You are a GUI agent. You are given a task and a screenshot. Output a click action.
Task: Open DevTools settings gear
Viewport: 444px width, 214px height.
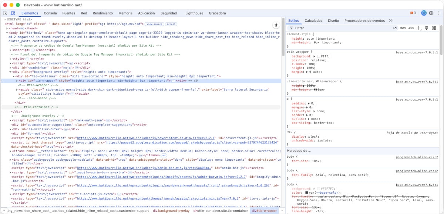click(431, 13)
